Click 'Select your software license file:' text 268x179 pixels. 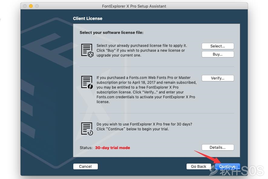[x=111, y=33]
